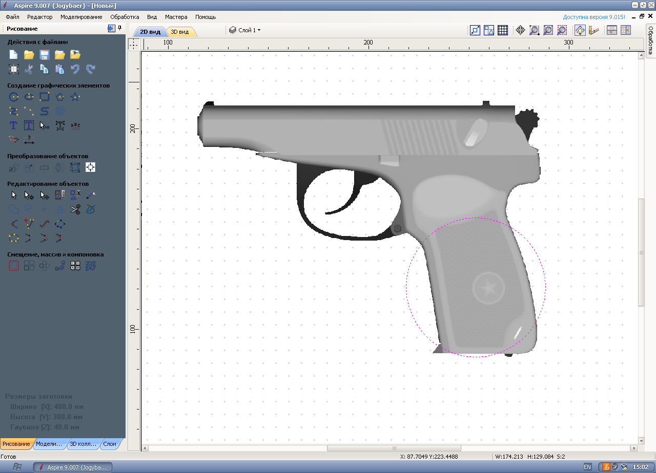
Task: Select the Draw Curve S-shaped tool
Action: 45,111
